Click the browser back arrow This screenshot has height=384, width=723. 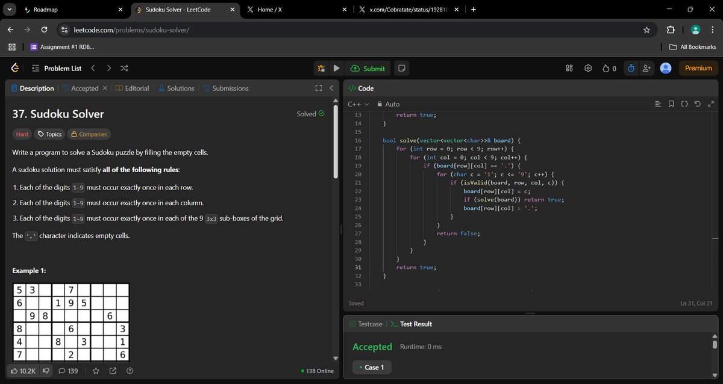(x=10, y=29)
